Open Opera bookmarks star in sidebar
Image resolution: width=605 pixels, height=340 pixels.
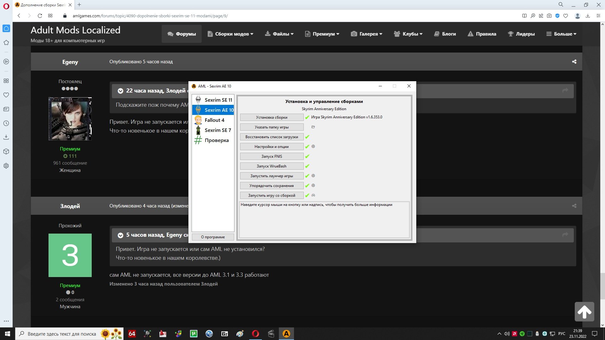[6, 42]
